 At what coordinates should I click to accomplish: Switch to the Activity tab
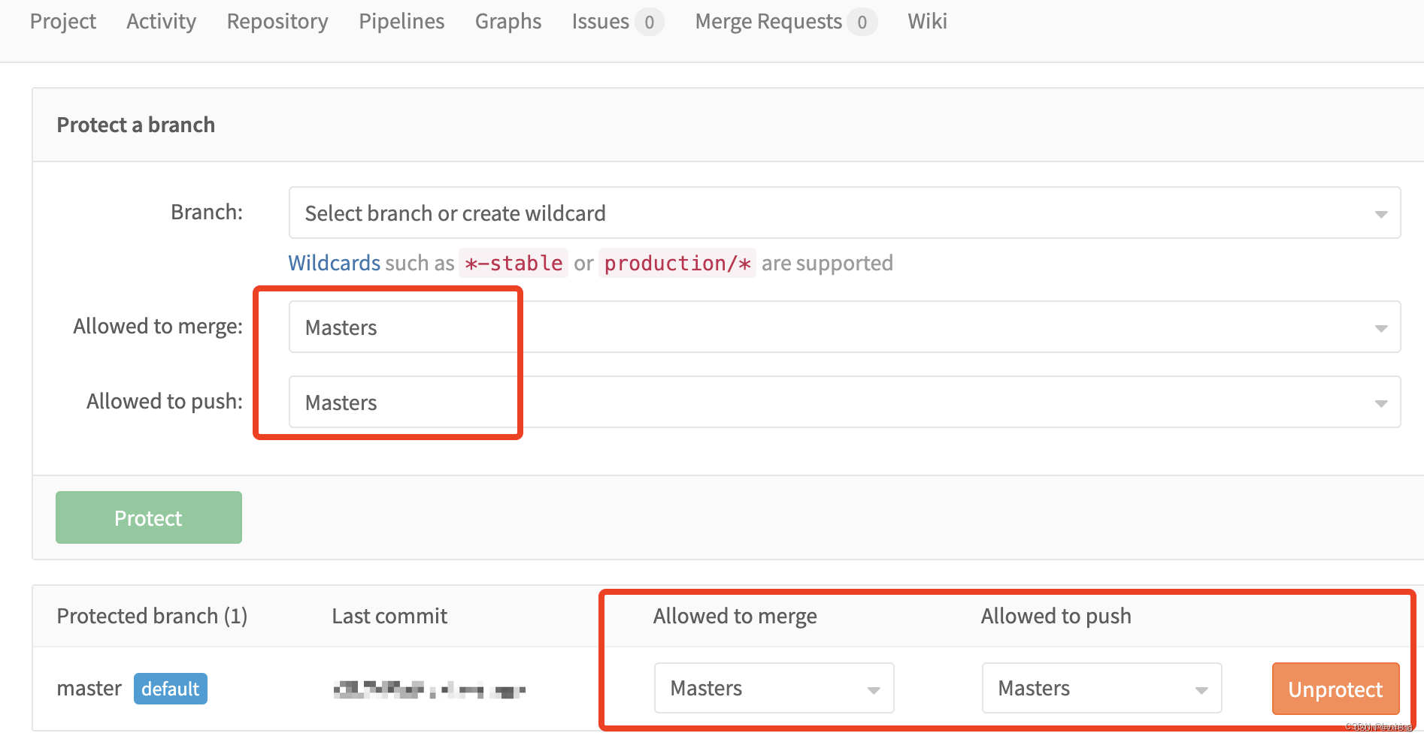click(161, 22)
